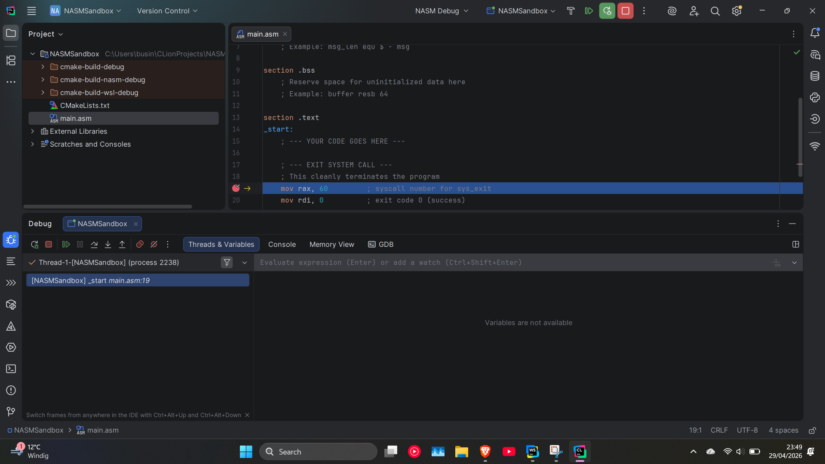The image size is (825, 464).
Task: Expand Scratches and Consoles node
Action: coord(33,144)
